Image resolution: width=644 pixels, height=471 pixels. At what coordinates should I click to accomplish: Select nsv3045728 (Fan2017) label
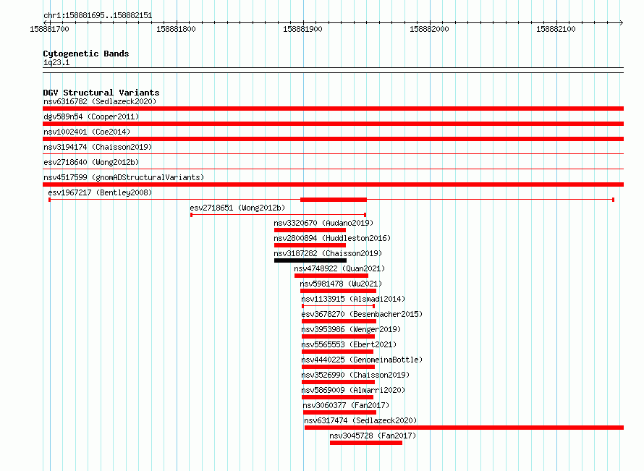pos(373,436)
